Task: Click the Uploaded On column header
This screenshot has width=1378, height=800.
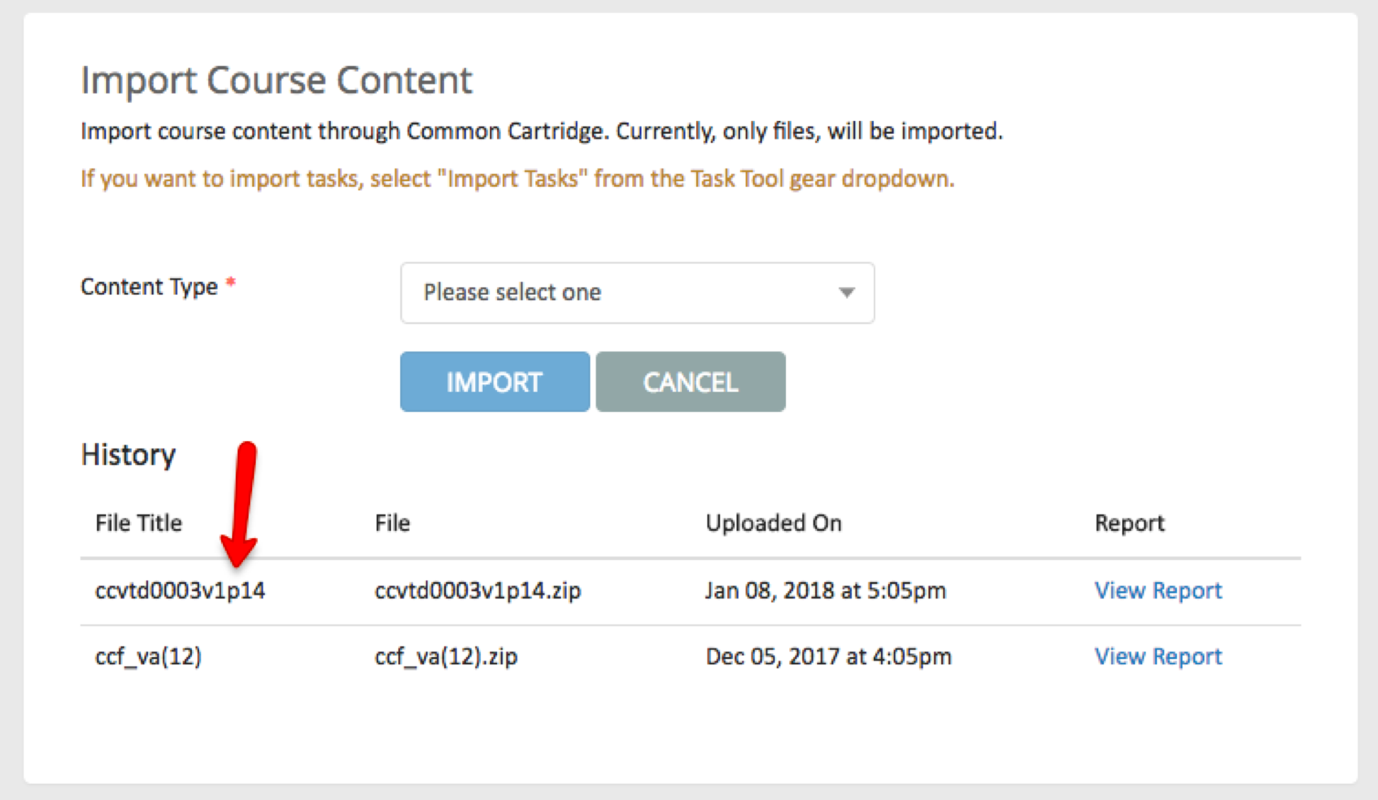Action: coord(773,522)
